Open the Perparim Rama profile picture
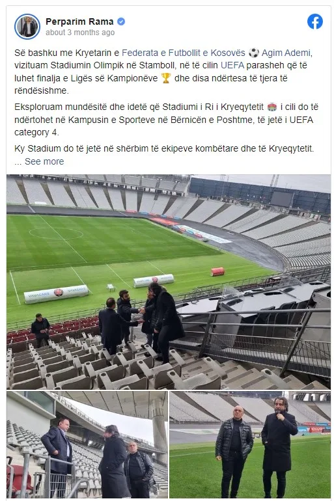 tap(27, 27)
